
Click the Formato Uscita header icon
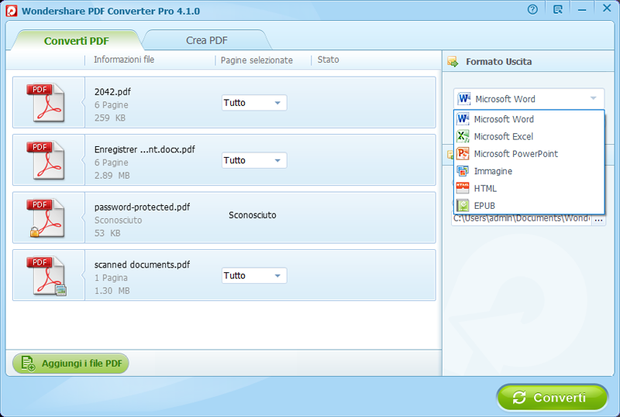click(453, 62)
